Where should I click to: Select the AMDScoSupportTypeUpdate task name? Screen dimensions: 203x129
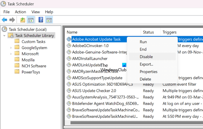[x=97, y=78]
